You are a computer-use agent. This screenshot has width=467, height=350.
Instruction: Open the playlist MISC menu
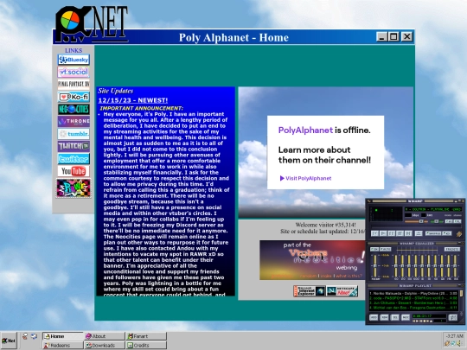(x=406, y=317)
